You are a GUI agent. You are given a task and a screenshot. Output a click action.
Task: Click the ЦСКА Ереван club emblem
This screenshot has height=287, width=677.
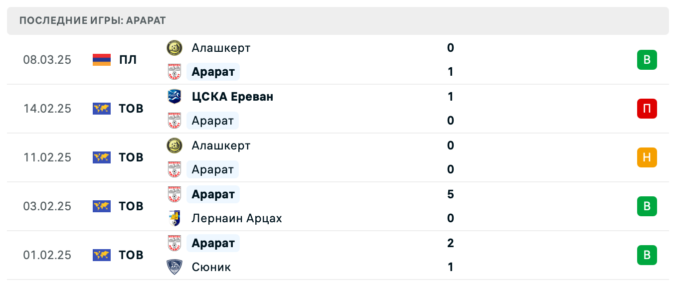pyautogui.click(x=174, y=96)
